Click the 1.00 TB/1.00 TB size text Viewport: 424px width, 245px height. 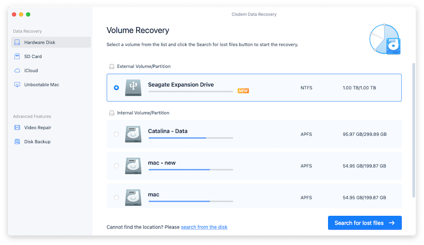[359, 88]
